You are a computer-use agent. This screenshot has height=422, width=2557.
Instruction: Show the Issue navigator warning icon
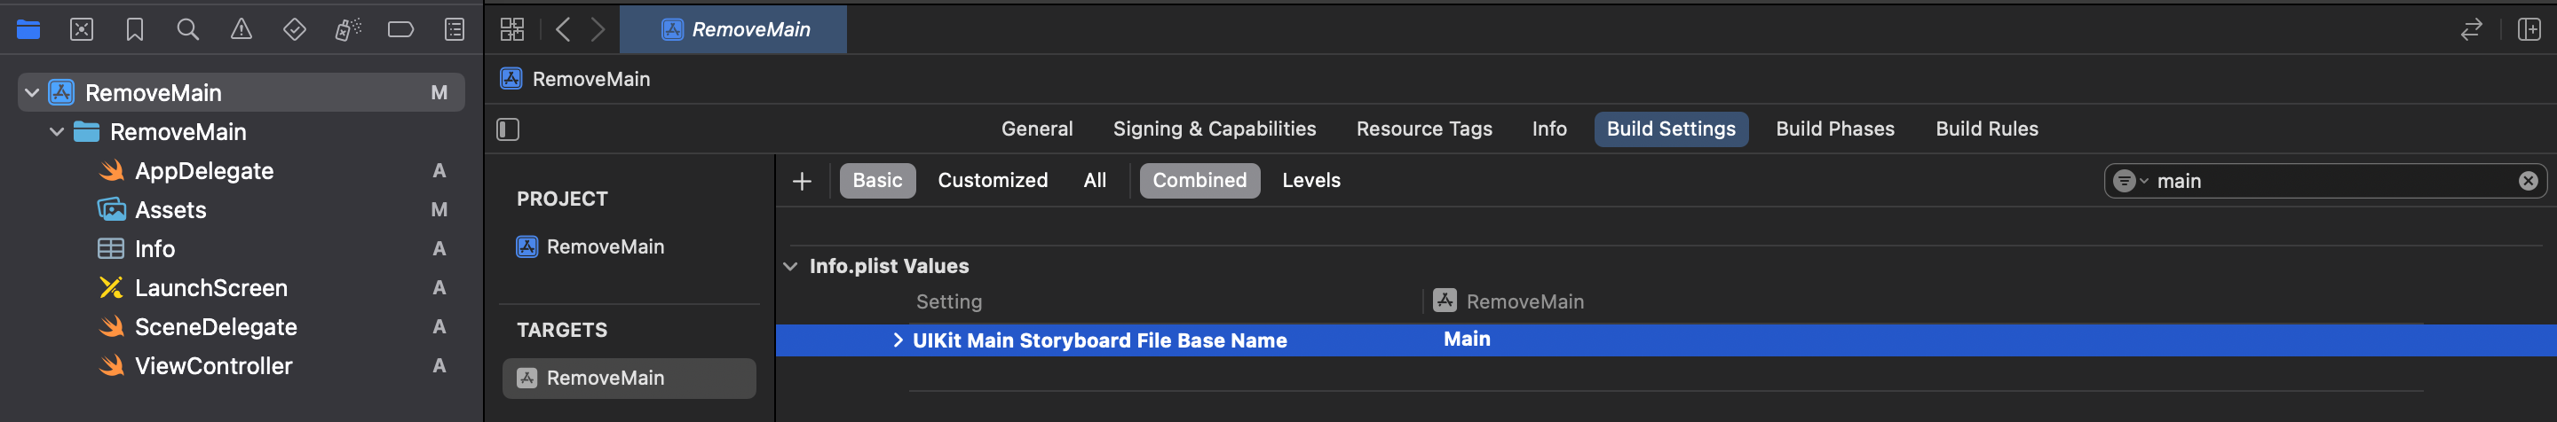pyautogui.click(x=241, y=30)
